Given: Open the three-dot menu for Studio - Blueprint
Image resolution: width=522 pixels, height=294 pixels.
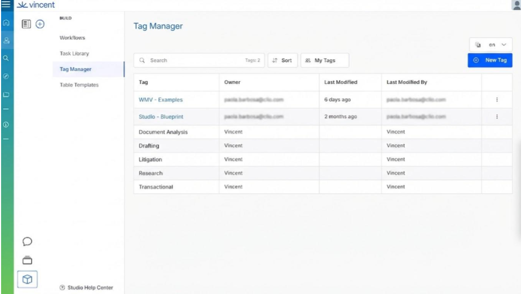Looking at the screenshot, I should [496, 117].
